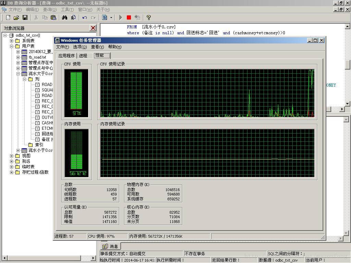Viewport: 351px width, 263px height.
Task: Open Task Manager's Options menu
Action: [x=80, y=47]
